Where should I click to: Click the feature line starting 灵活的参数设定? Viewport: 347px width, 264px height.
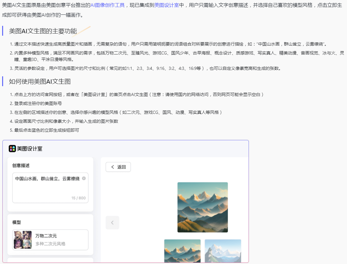point(148,68)
